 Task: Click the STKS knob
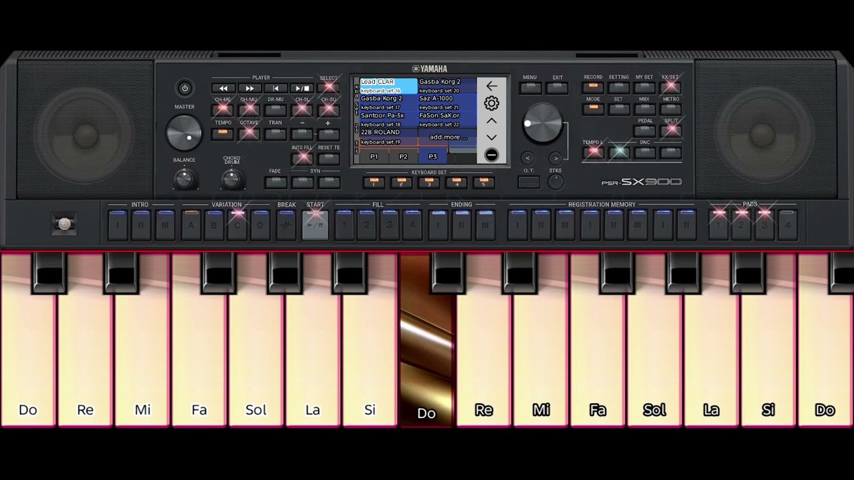(x=556, y=182)
